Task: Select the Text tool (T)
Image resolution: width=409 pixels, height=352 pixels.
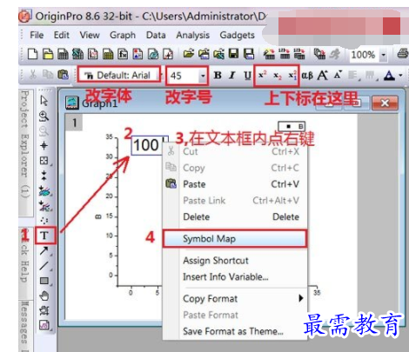Action: coord(44,236)
